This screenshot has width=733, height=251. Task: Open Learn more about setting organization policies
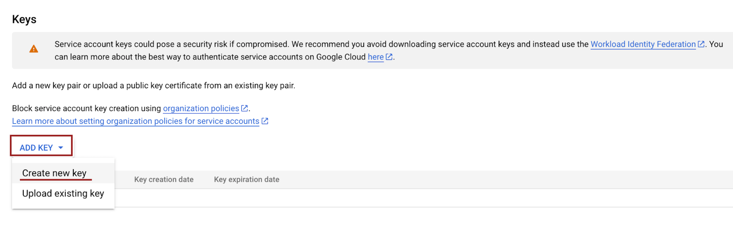coord(135,121)
